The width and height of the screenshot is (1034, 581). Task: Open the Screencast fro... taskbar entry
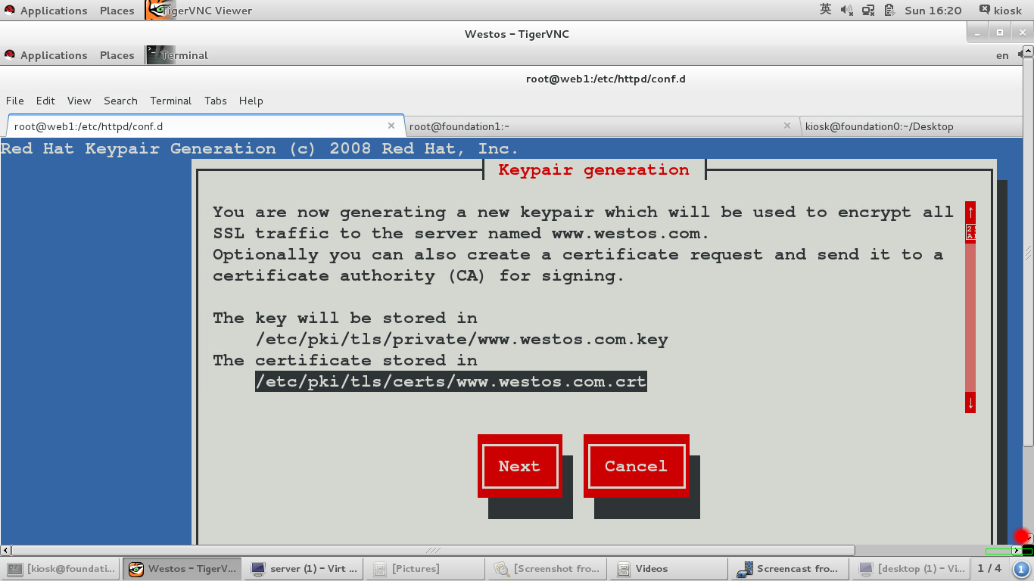pos(789,569)
